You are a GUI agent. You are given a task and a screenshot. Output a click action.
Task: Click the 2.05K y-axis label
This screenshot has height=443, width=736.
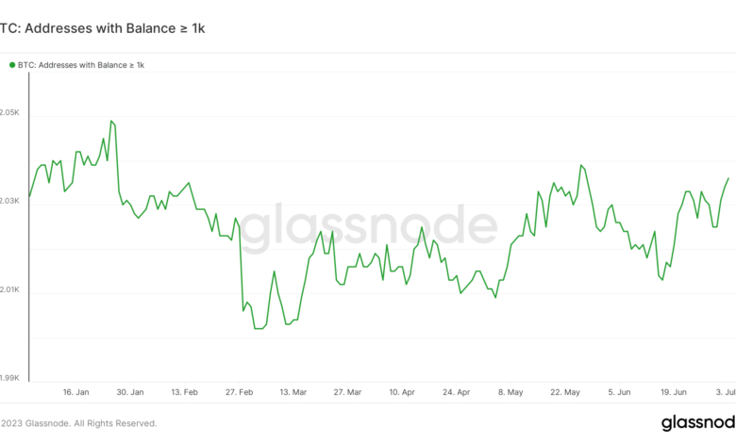(x=8, y=112)
